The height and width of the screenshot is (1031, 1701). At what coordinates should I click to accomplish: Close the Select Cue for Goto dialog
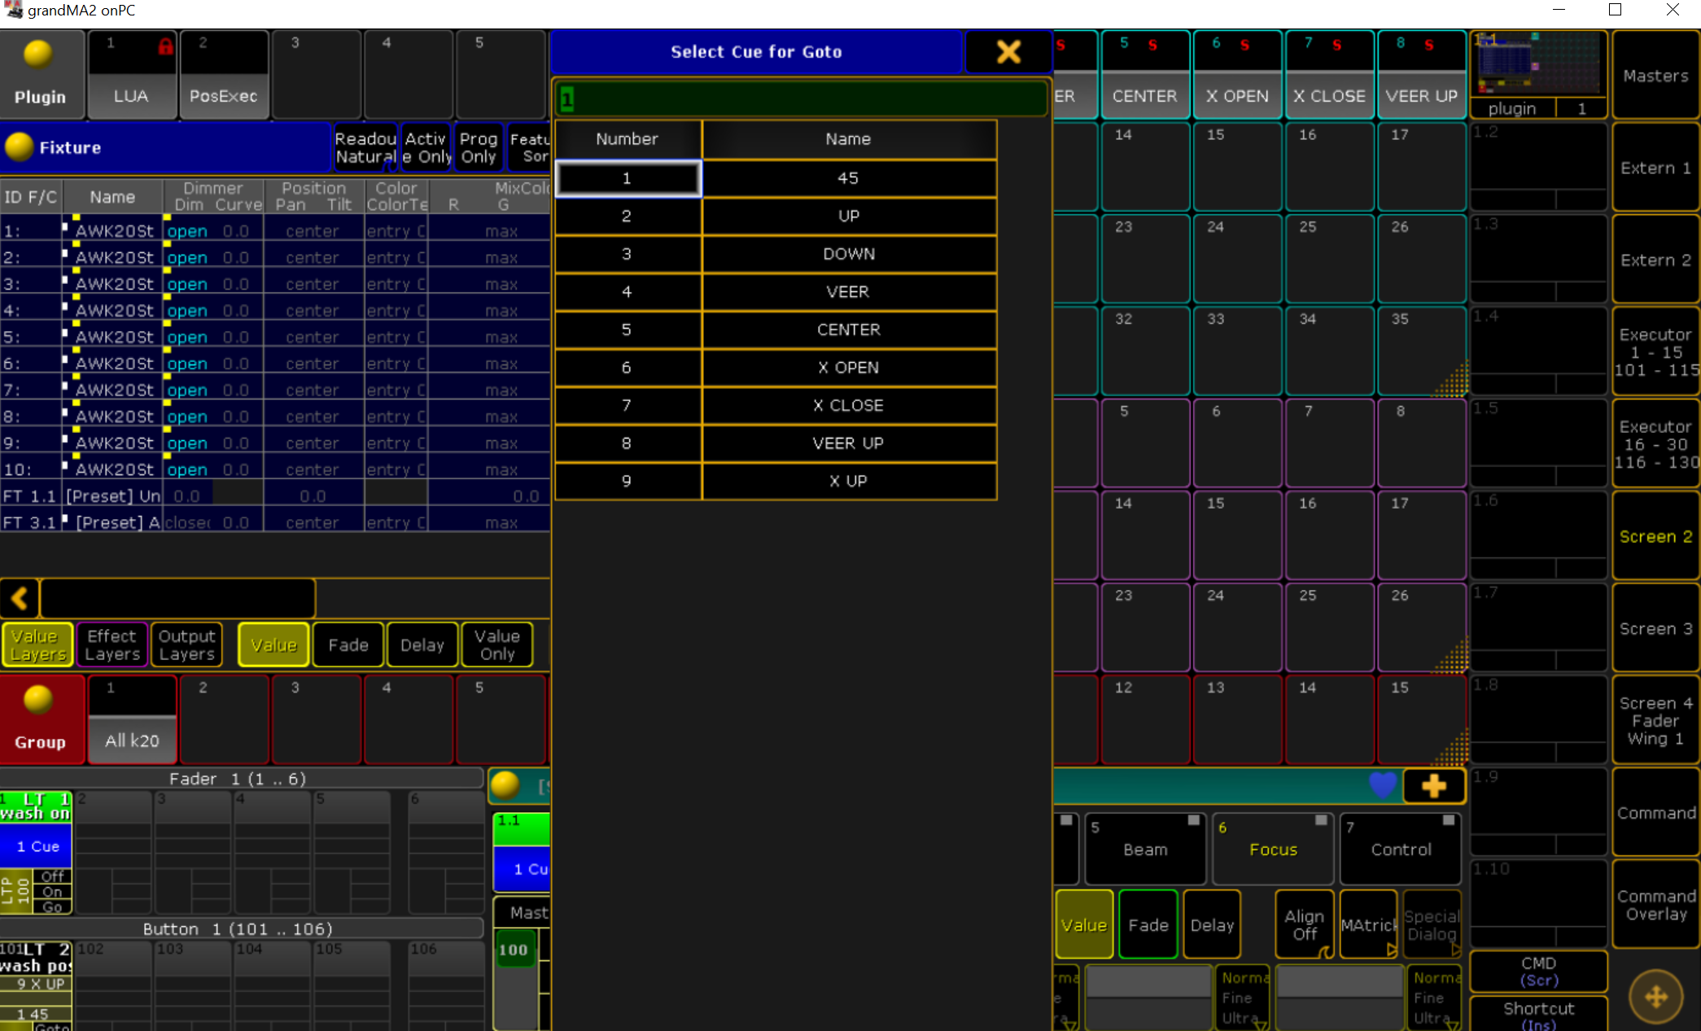point(1008,52)
